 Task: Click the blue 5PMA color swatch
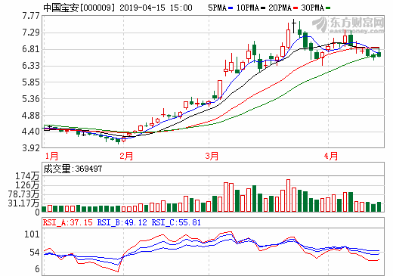pos(231,8)
